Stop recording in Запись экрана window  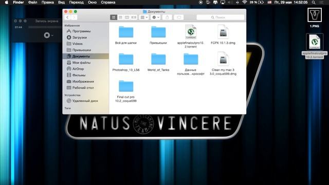(47, 35)
